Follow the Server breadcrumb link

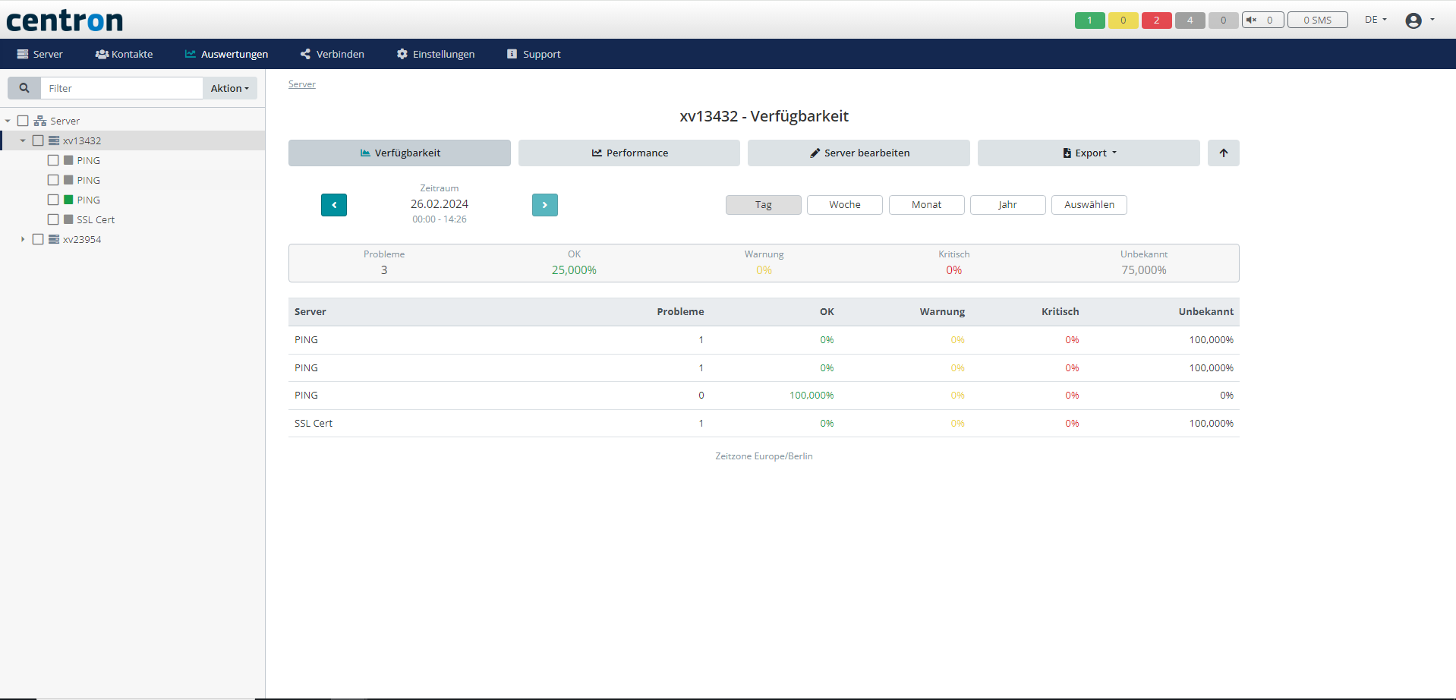[301, 84]
